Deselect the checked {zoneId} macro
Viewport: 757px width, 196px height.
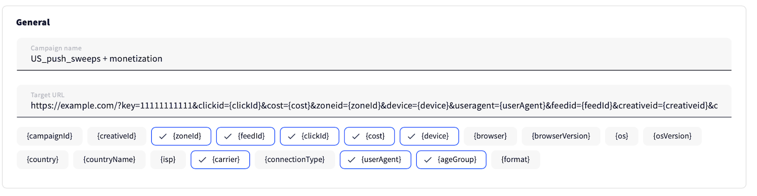point(181,136)
